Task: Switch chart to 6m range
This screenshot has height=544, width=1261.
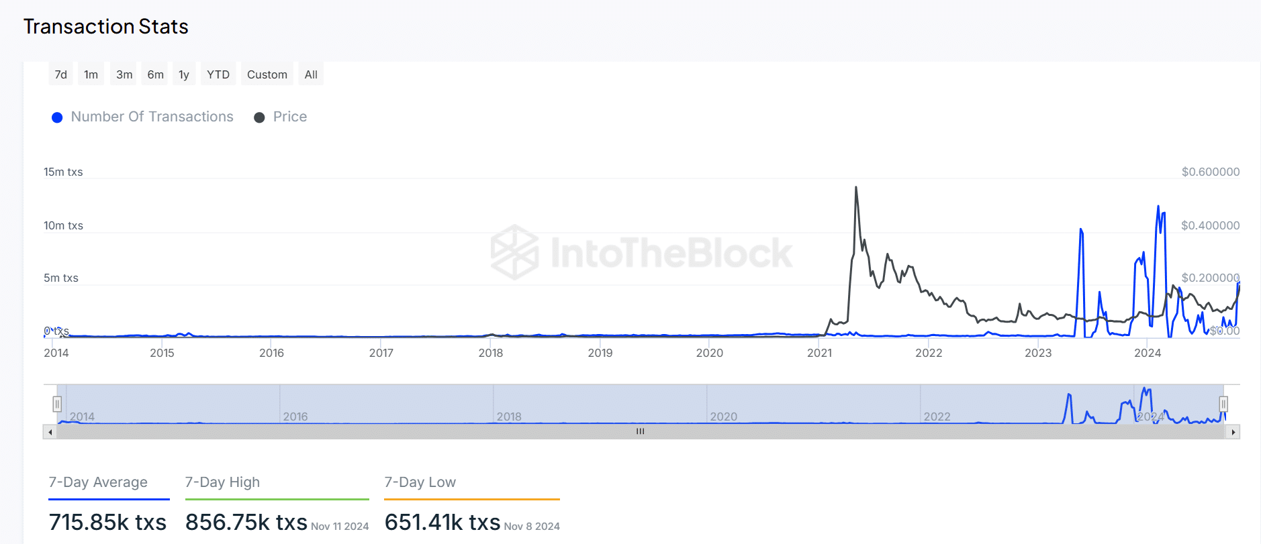Action: point(156,74)
